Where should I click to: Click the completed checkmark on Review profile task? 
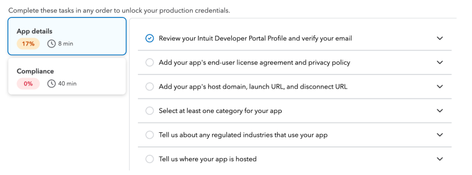tap(149, 39)
